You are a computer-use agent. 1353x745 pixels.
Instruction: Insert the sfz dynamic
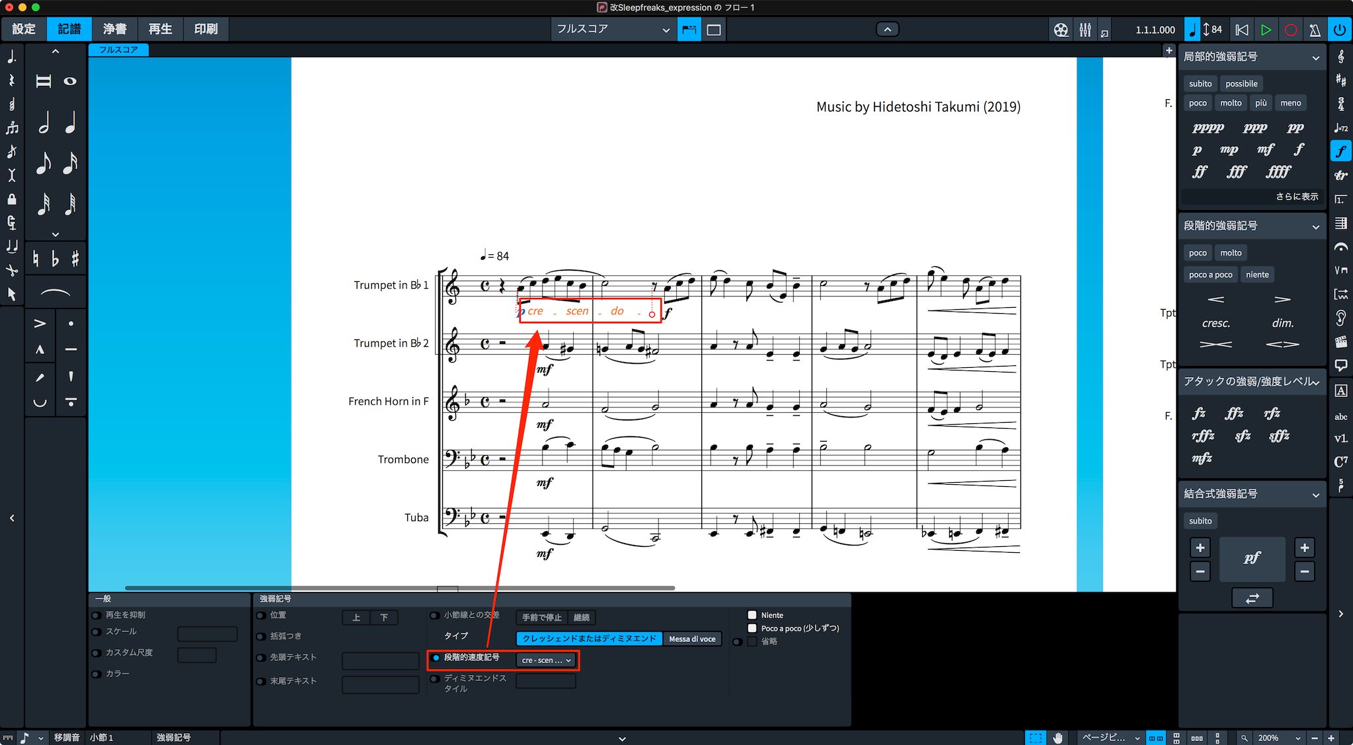click(1243, 436)
